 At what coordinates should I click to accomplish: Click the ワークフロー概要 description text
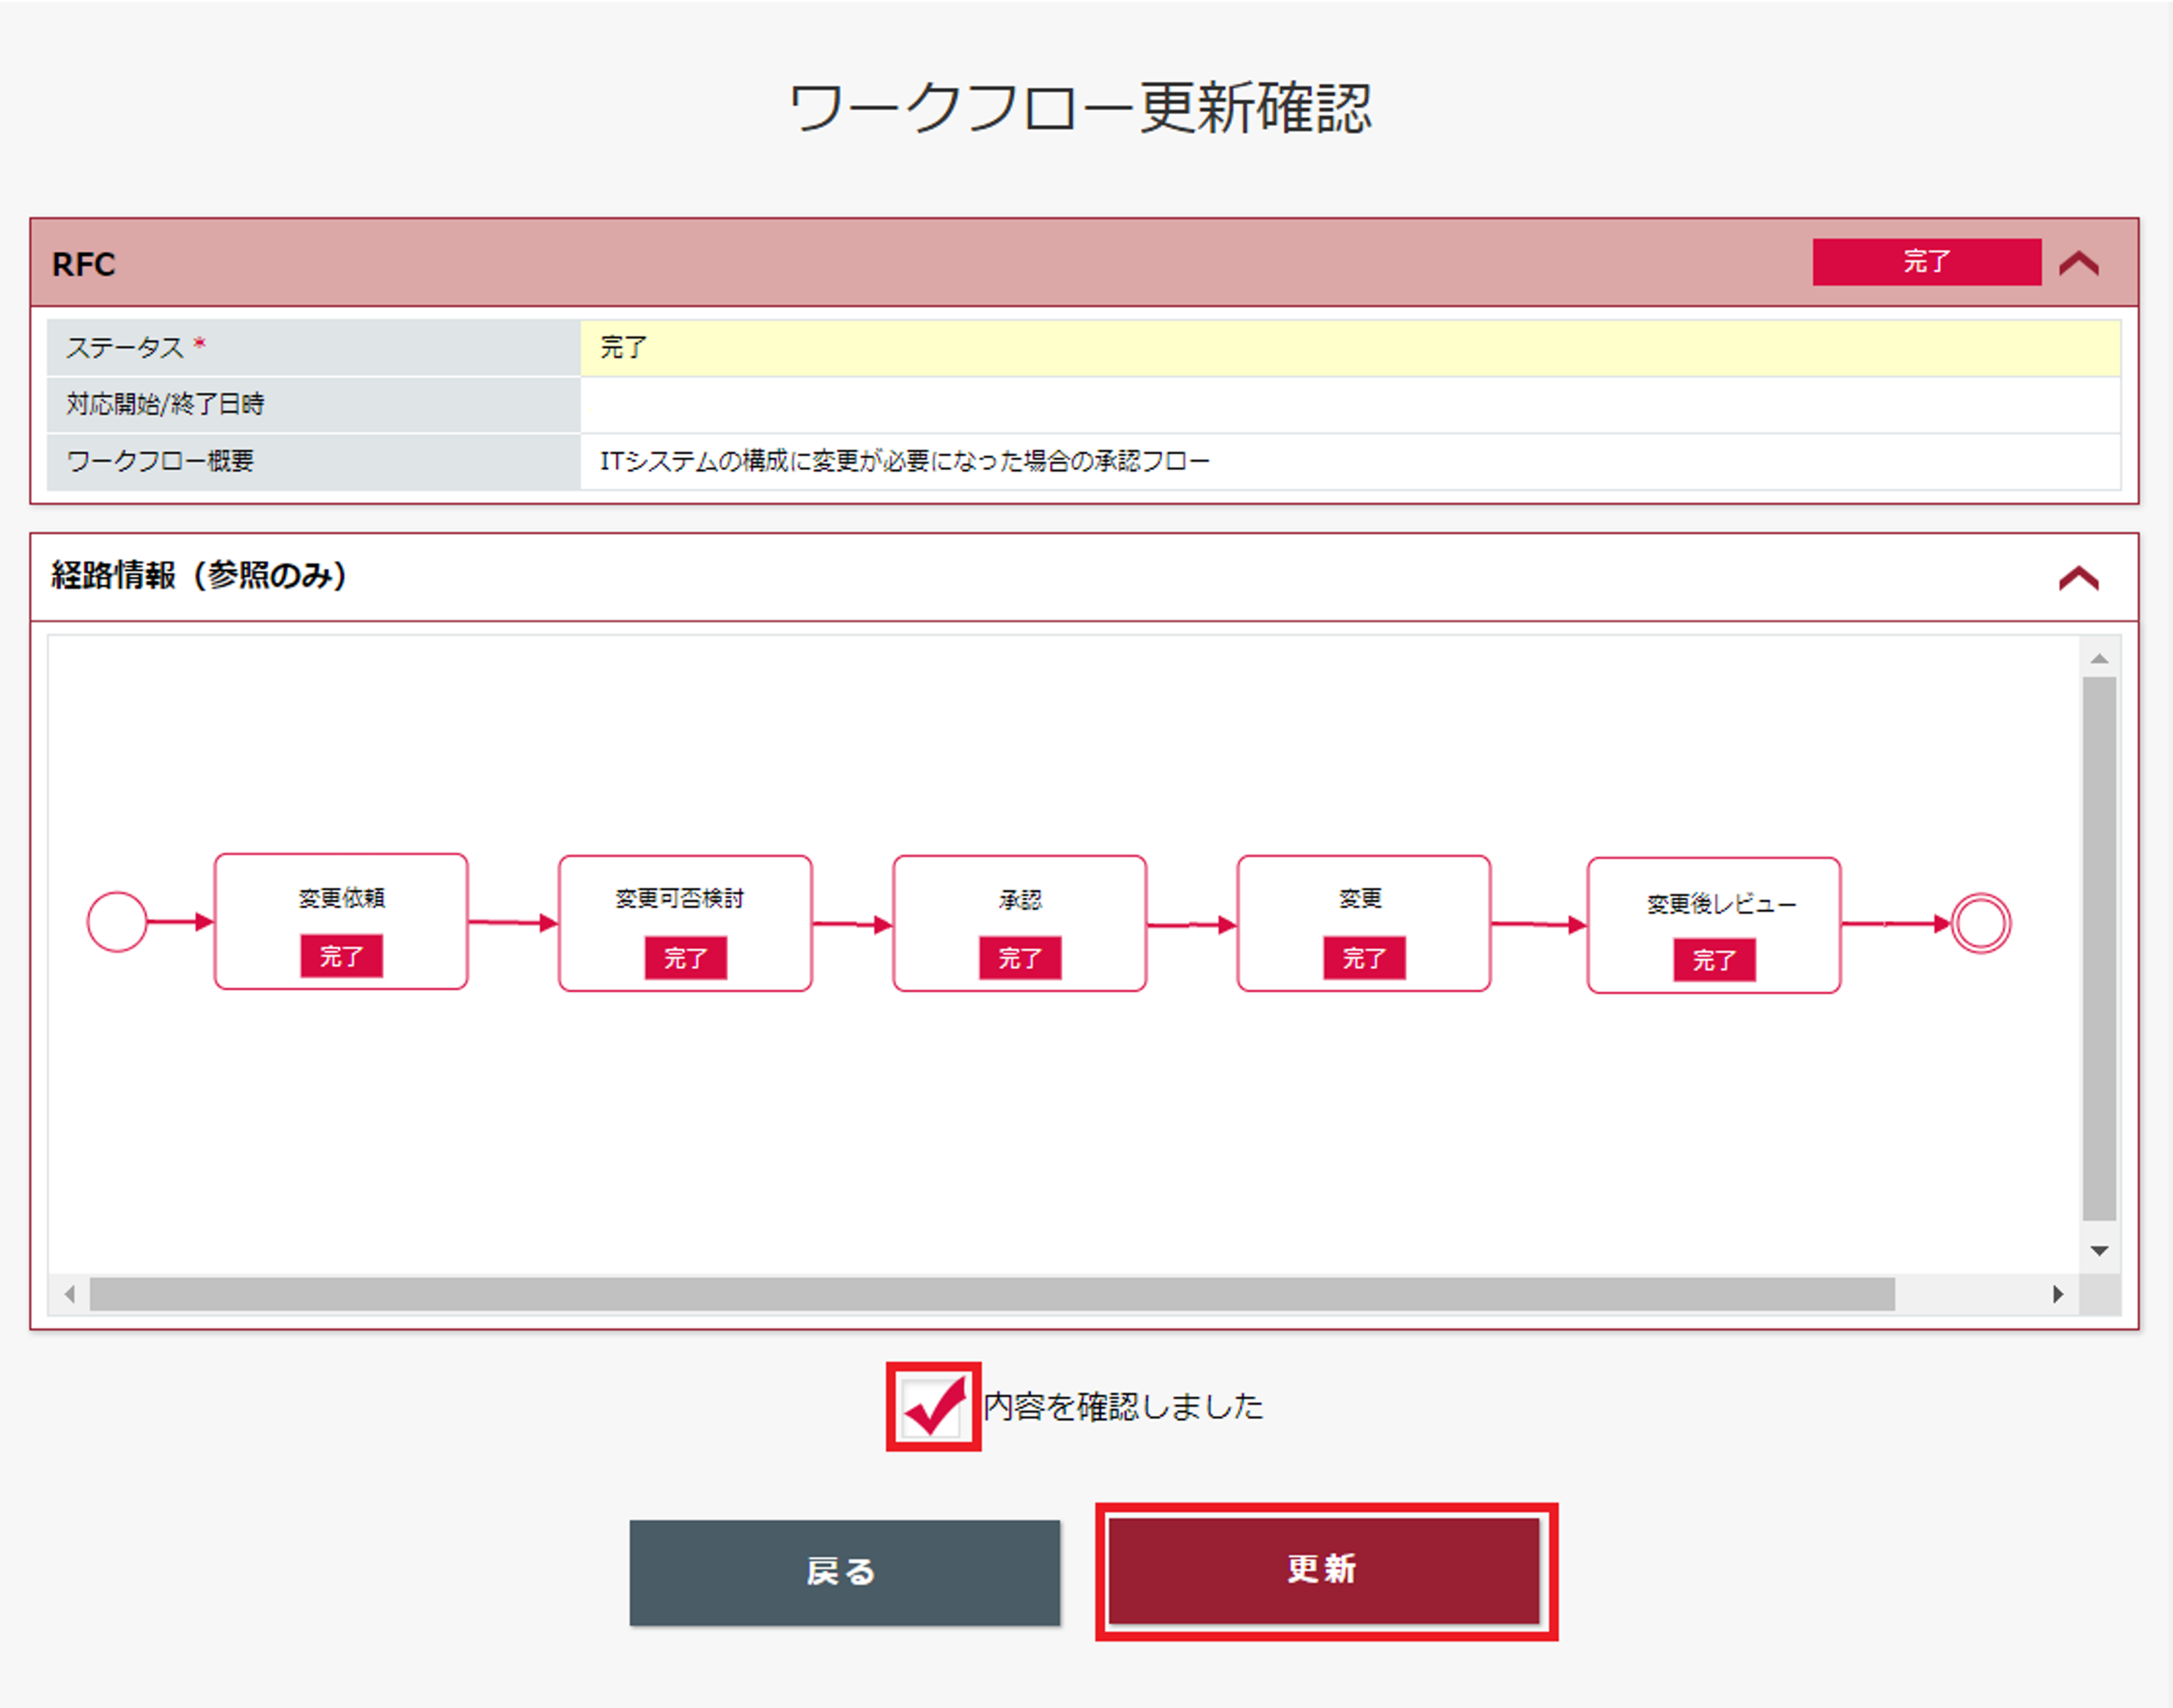pos(905,461)
